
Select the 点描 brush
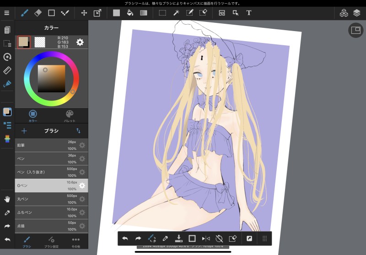[51, 226]
